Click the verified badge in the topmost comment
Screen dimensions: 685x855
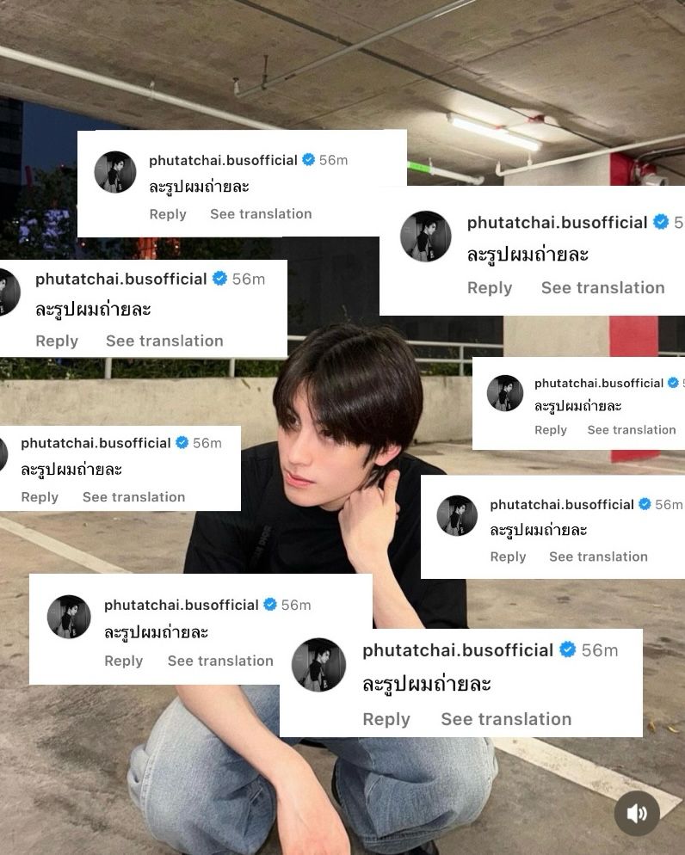pyautogui.click(x=308, y=160)
